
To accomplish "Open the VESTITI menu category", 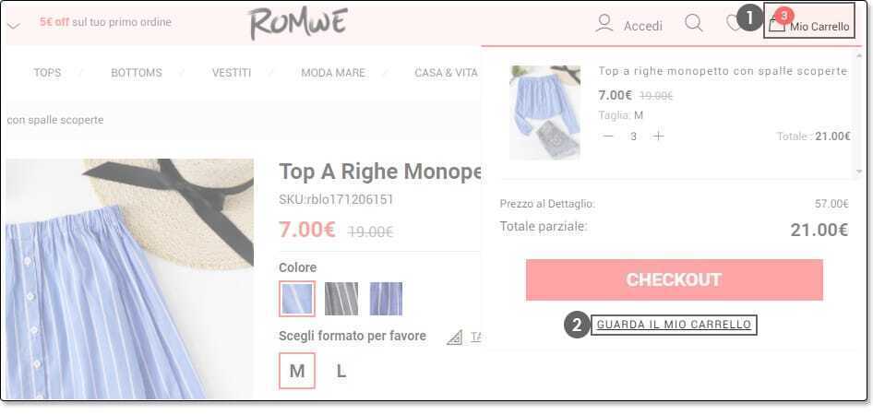I will 232,73.
